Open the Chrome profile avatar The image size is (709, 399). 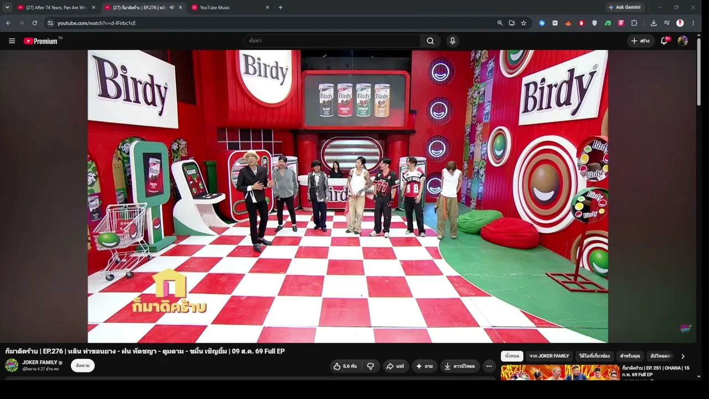[x=680, y=23]
